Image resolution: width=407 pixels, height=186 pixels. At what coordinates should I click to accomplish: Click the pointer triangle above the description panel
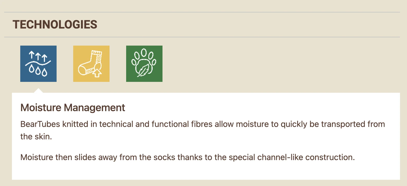click(38, 91)
